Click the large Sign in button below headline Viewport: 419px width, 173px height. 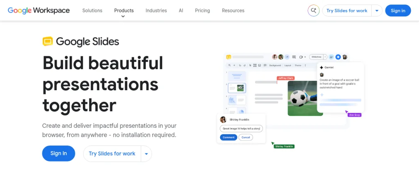tap(58, 153)
